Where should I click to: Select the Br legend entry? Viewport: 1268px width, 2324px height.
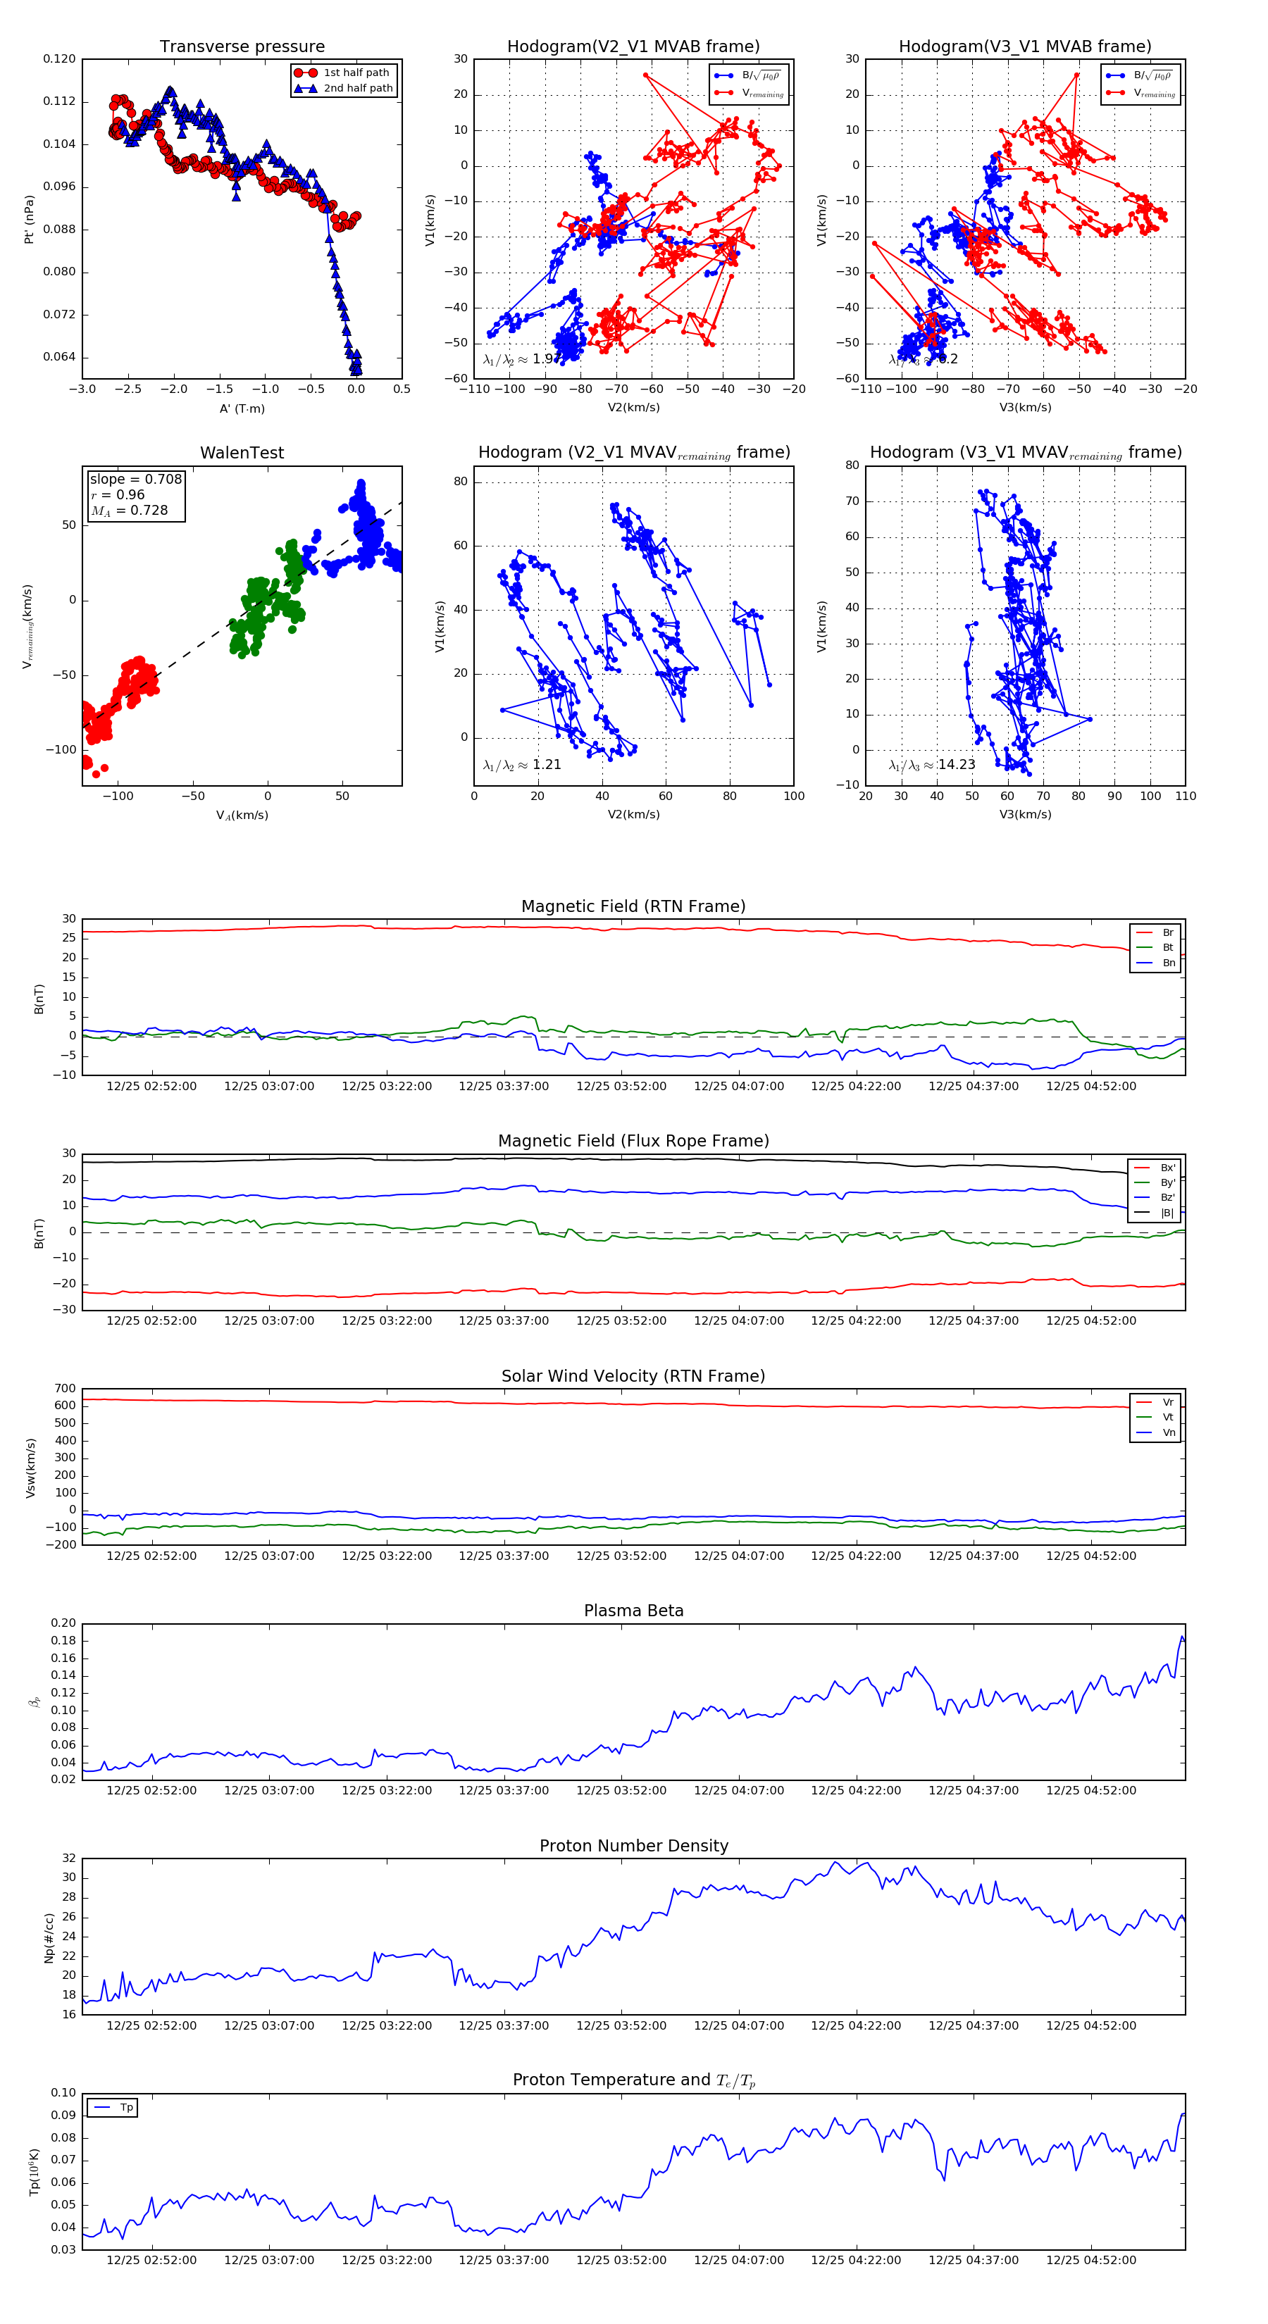pos(1155,933)
